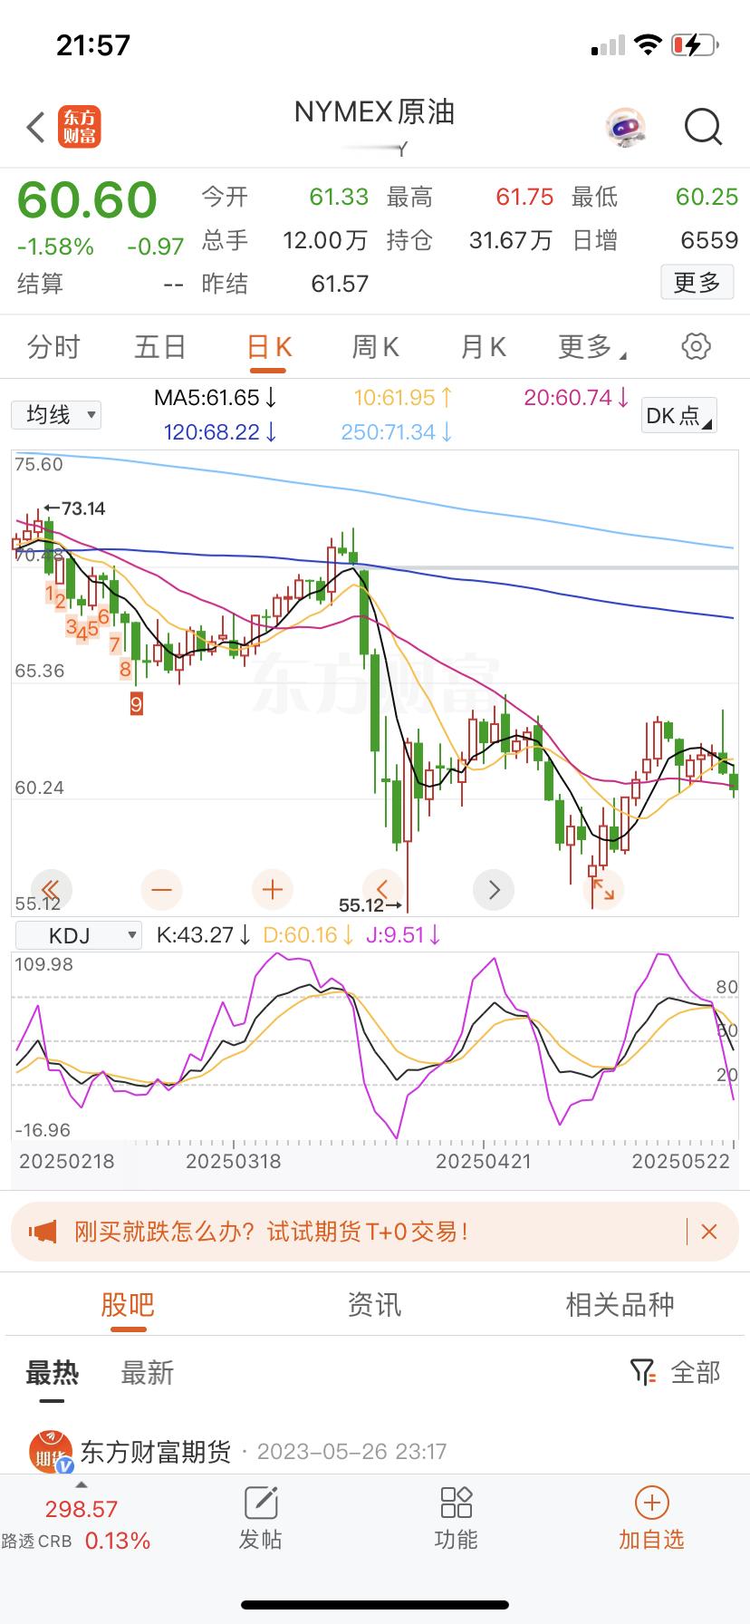Switch to 月K chart tab
The width and height of the screenshot is (750, 1624).
pyautogui.click(x=483, y=346)
